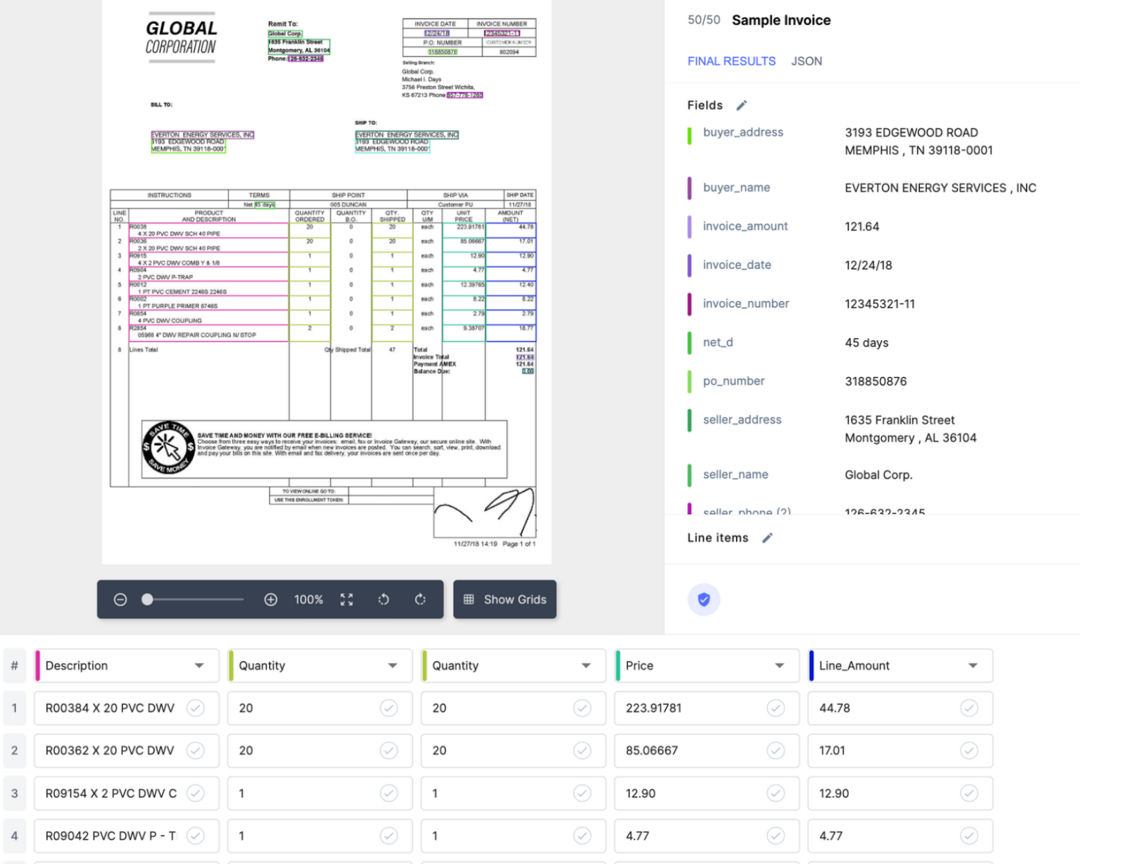Screen dimensions: 1137x864
Task: Open the Description column dropdown
Action: point(199,665)
